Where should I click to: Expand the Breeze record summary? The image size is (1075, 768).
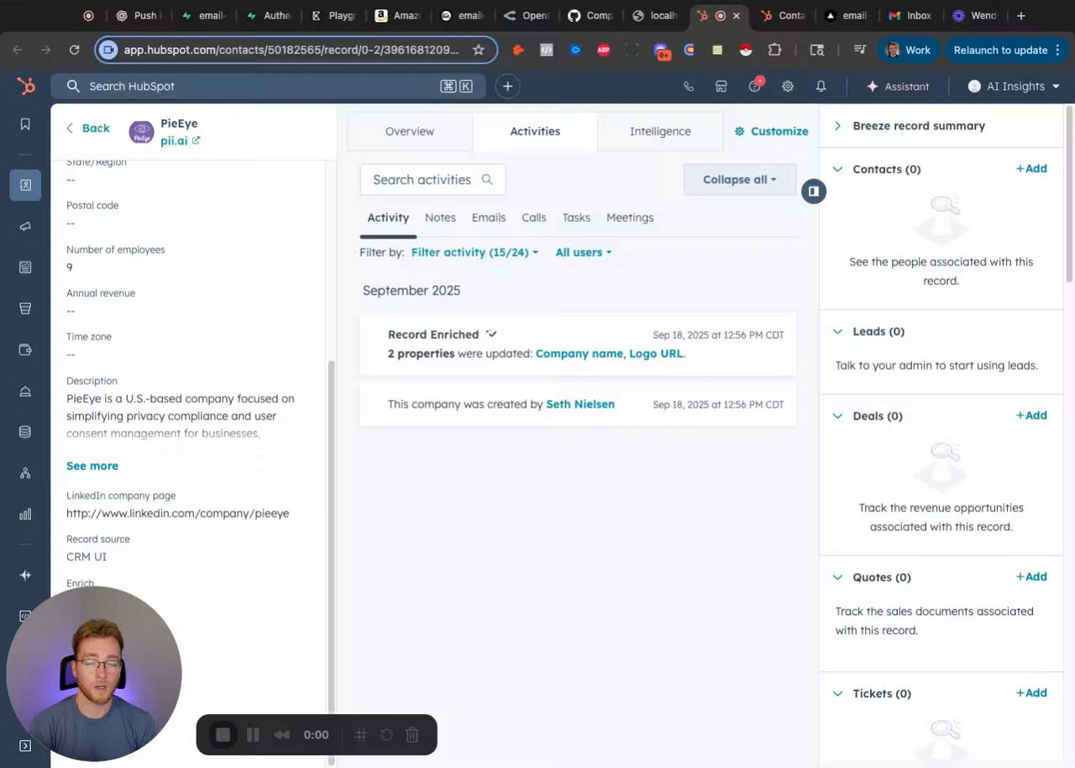click(x=837, y=126)
